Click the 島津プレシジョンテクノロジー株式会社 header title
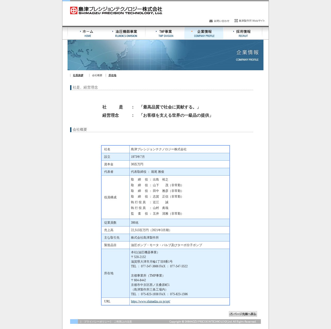This screenshot has width=331, height=329. pyautogui.click(x=120, y=11)
